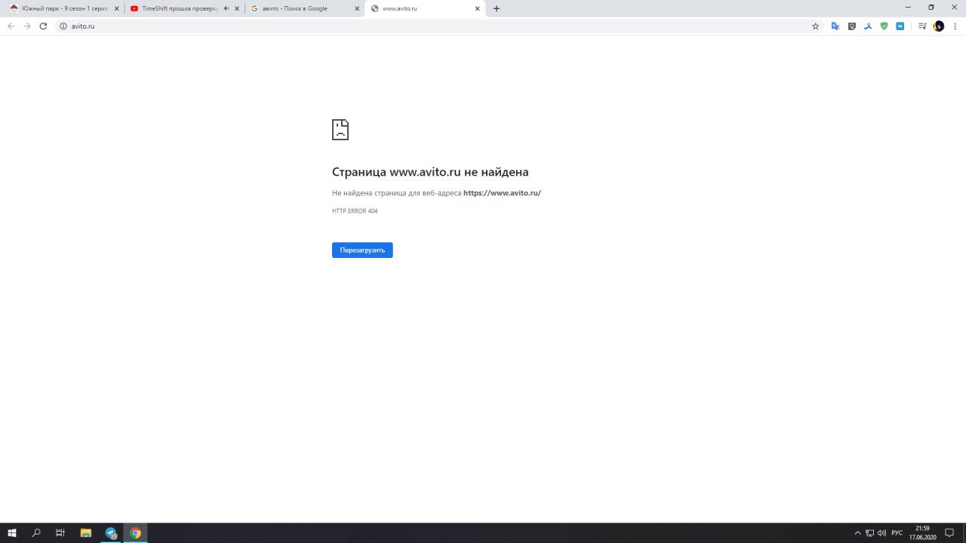Open Telegram from the taskbar
Screen dimensions: 966x543
[111, 533]
